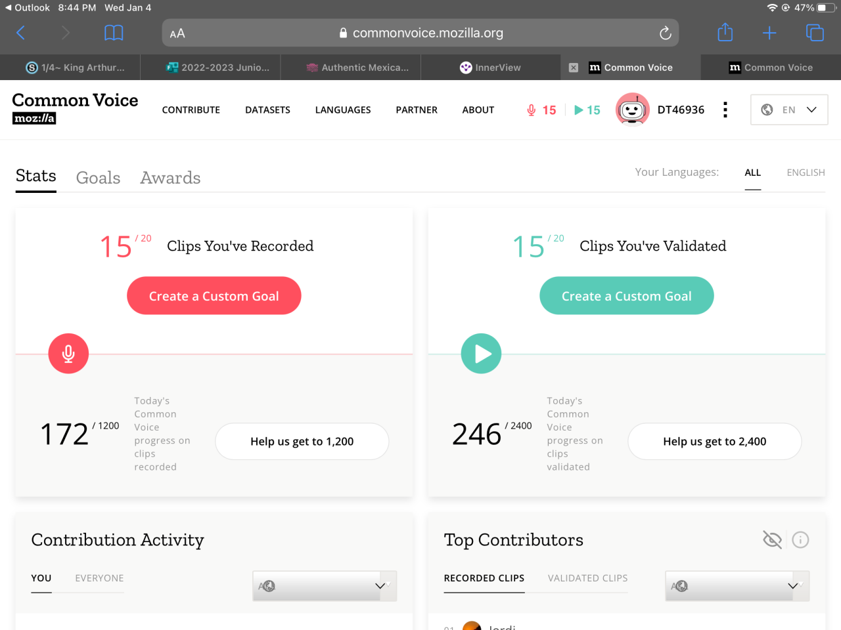The height and width of the screenshot is (630, 841).
Task: Switch to the inactive Common Voice tab
Action: (771, 67)
